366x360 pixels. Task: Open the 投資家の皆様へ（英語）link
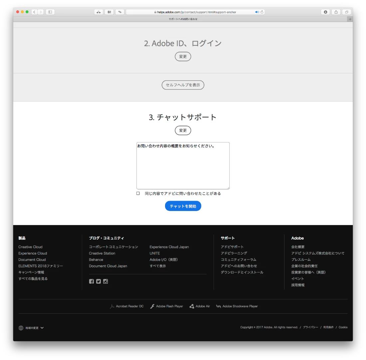[x=308, y=272]
